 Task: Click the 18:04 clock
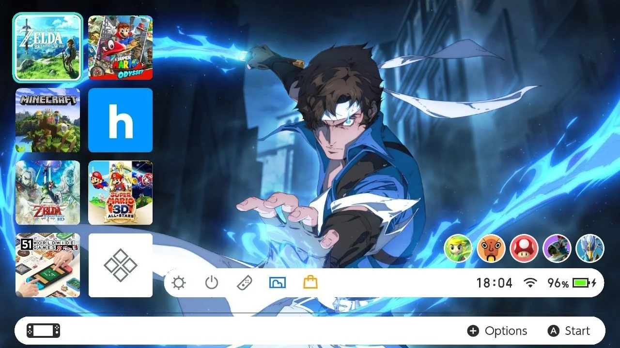pos(494,283)
